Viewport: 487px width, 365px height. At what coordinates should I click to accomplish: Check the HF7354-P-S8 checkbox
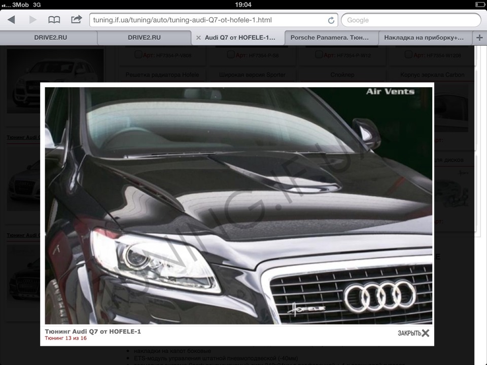[x=230, y=55]
